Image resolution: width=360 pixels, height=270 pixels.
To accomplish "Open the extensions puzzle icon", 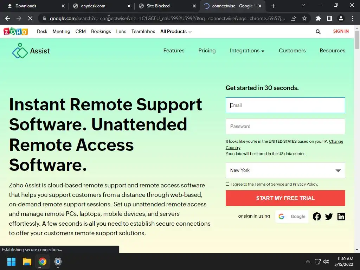I will click(319, 18).
